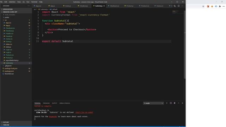Click the editor minimap code preview
The height and width of the screenshot is (127, 226).
176,12
